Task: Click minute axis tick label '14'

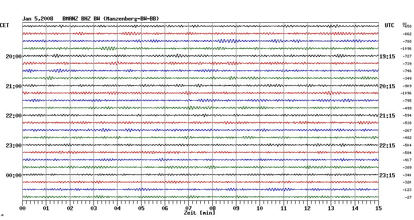Action: 355,208
